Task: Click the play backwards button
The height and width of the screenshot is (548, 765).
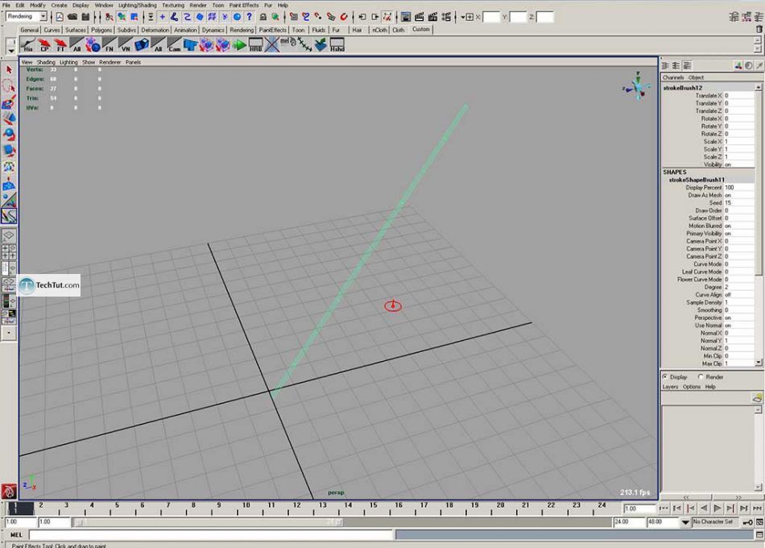Action: pos(704,509)
